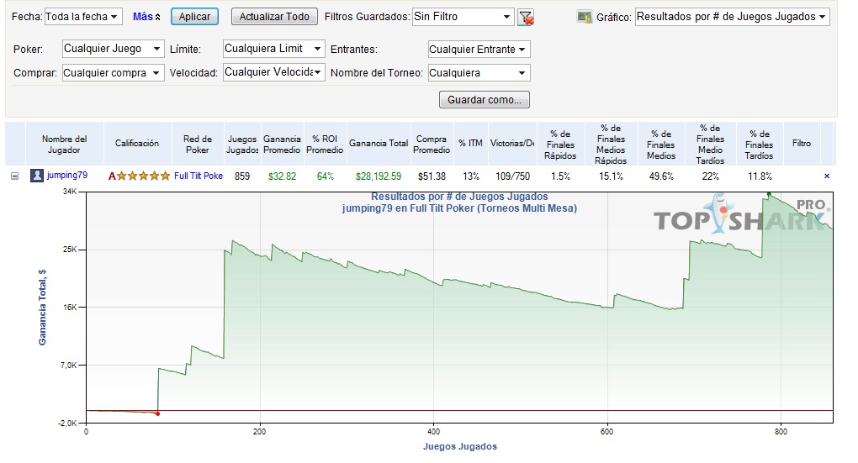Sort by Compra Promedio column header
Screen dimensions: 858x463
coord(432,145)
